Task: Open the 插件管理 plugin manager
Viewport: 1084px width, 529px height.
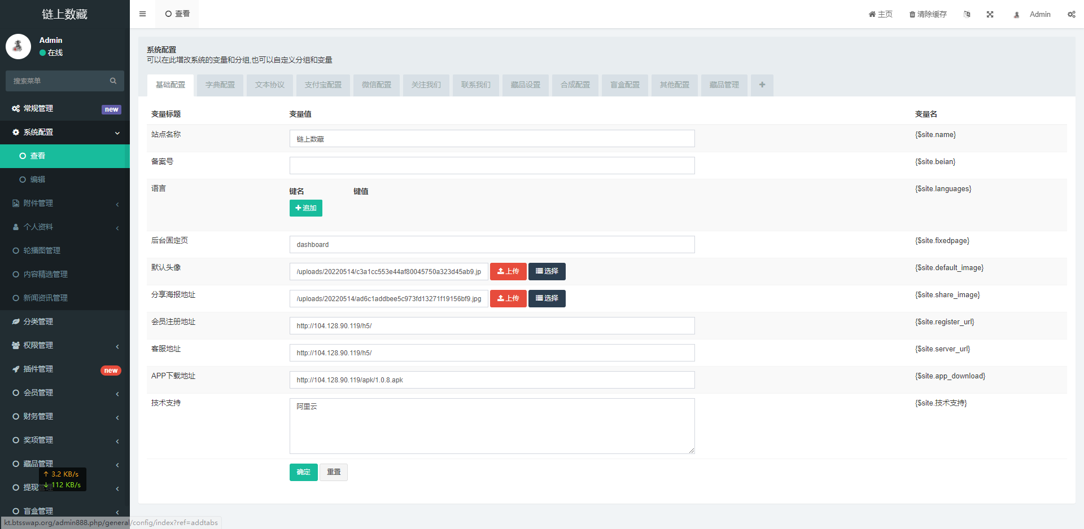Action: tap(38, 369)
